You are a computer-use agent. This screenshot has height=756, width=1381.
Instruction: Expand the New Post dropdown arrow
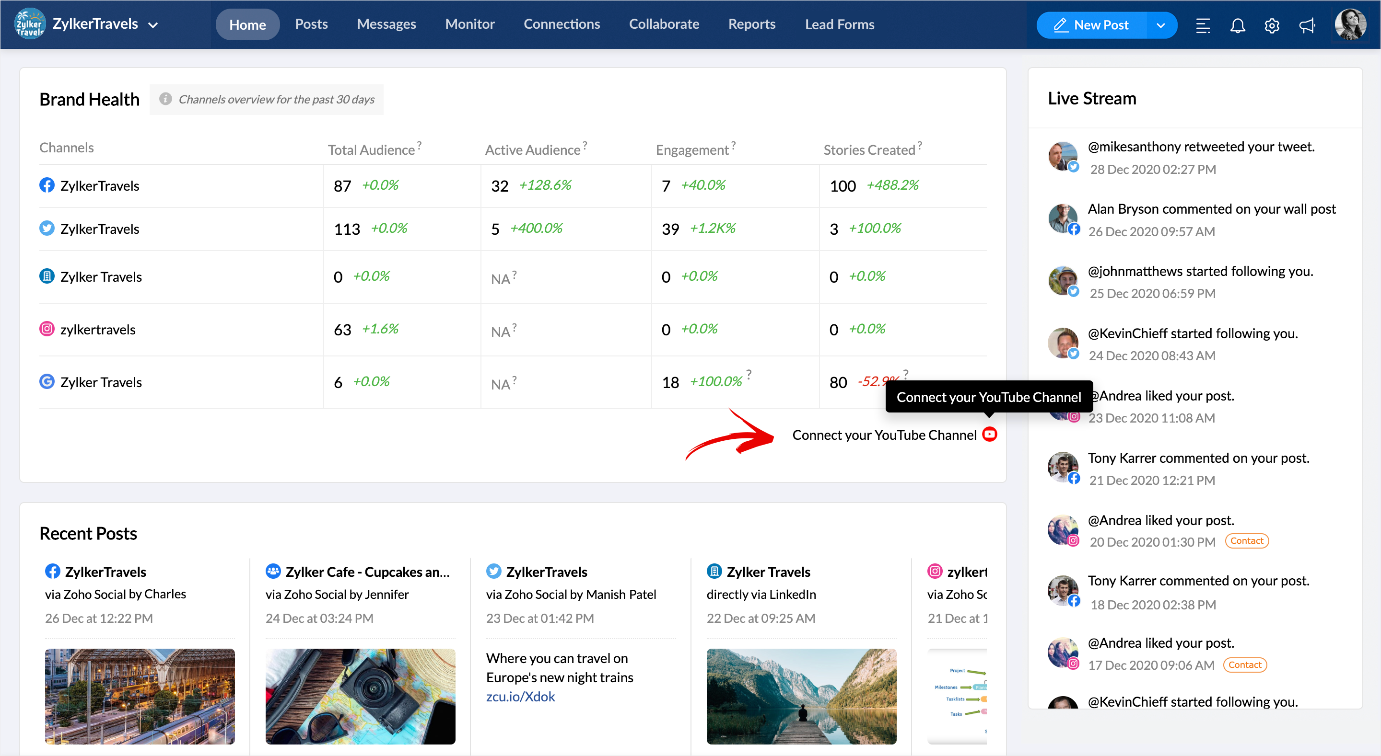click(1160, 25)
